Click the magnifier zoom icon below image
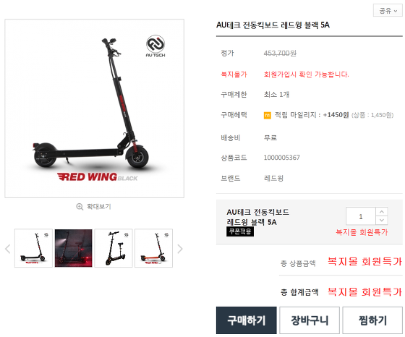 80,207
